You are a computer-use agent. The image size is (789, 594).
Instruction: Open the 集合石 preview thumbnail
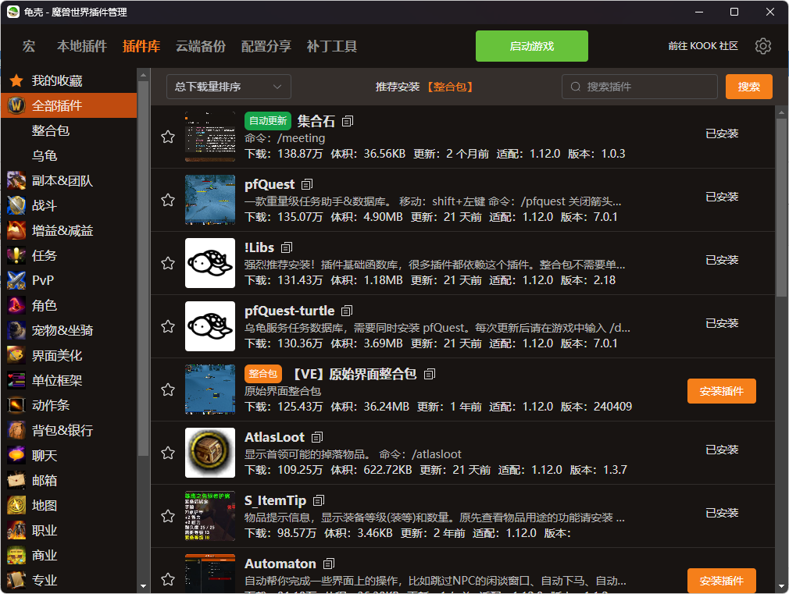pos(210,137)
